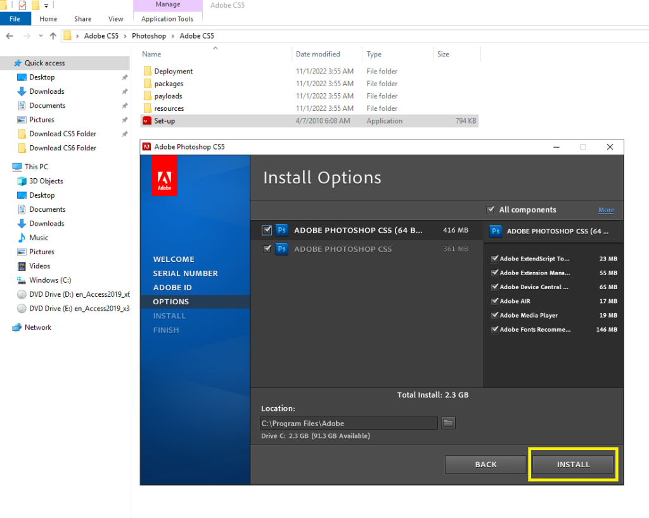Click Photoshop breadcrumb in address bar
Image resolution: width=649 pixels, height=518 pixels.
[x=148, y=36]
